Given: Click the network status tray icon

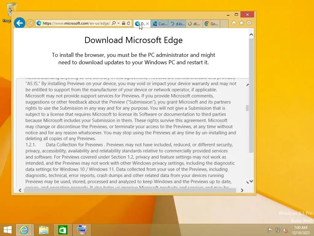Looking at the screenshot, I should 278,230.
